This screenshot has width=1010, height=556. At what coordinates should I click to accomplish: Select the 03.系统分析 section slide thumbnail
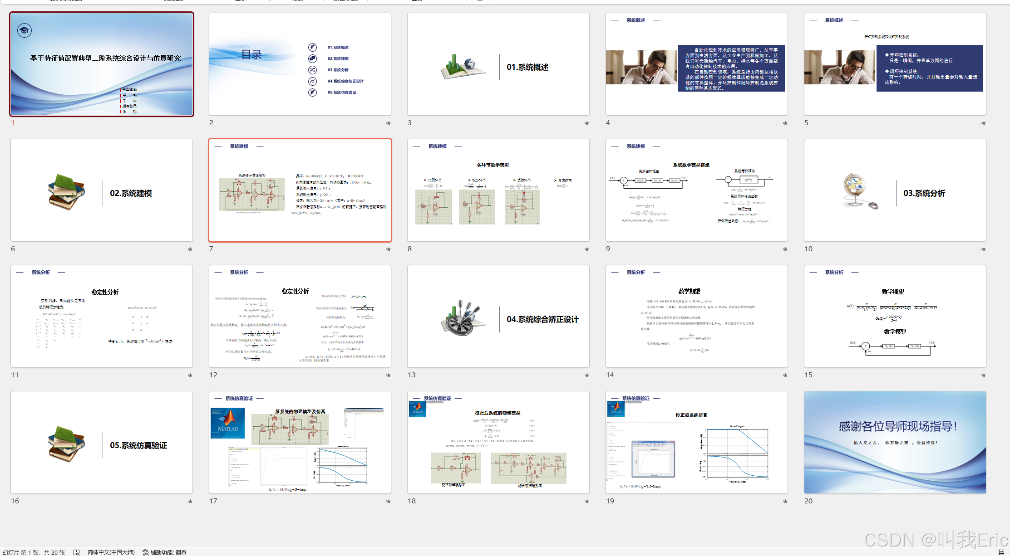click(x=895, y=190)
